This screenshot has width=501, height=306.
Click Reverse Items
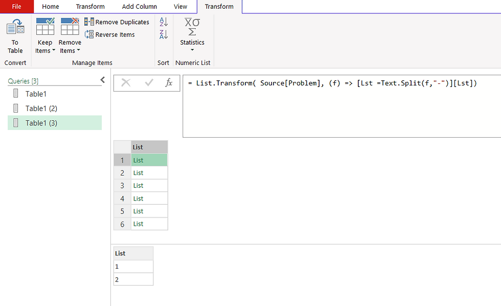tap(109, 34)
